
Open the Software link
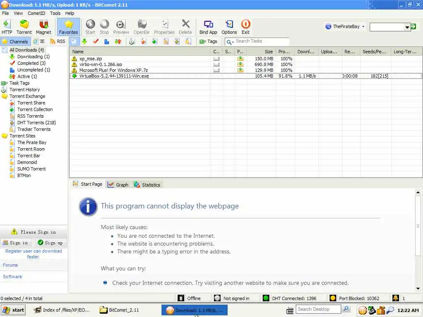pyautogui.click(x=12, y=277)
